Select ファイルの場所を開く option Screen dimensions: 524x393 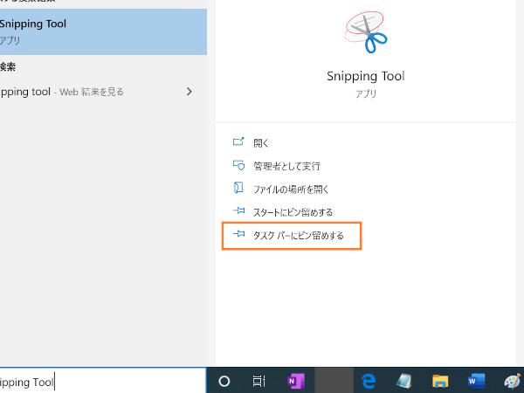click(x=291, y=190)
